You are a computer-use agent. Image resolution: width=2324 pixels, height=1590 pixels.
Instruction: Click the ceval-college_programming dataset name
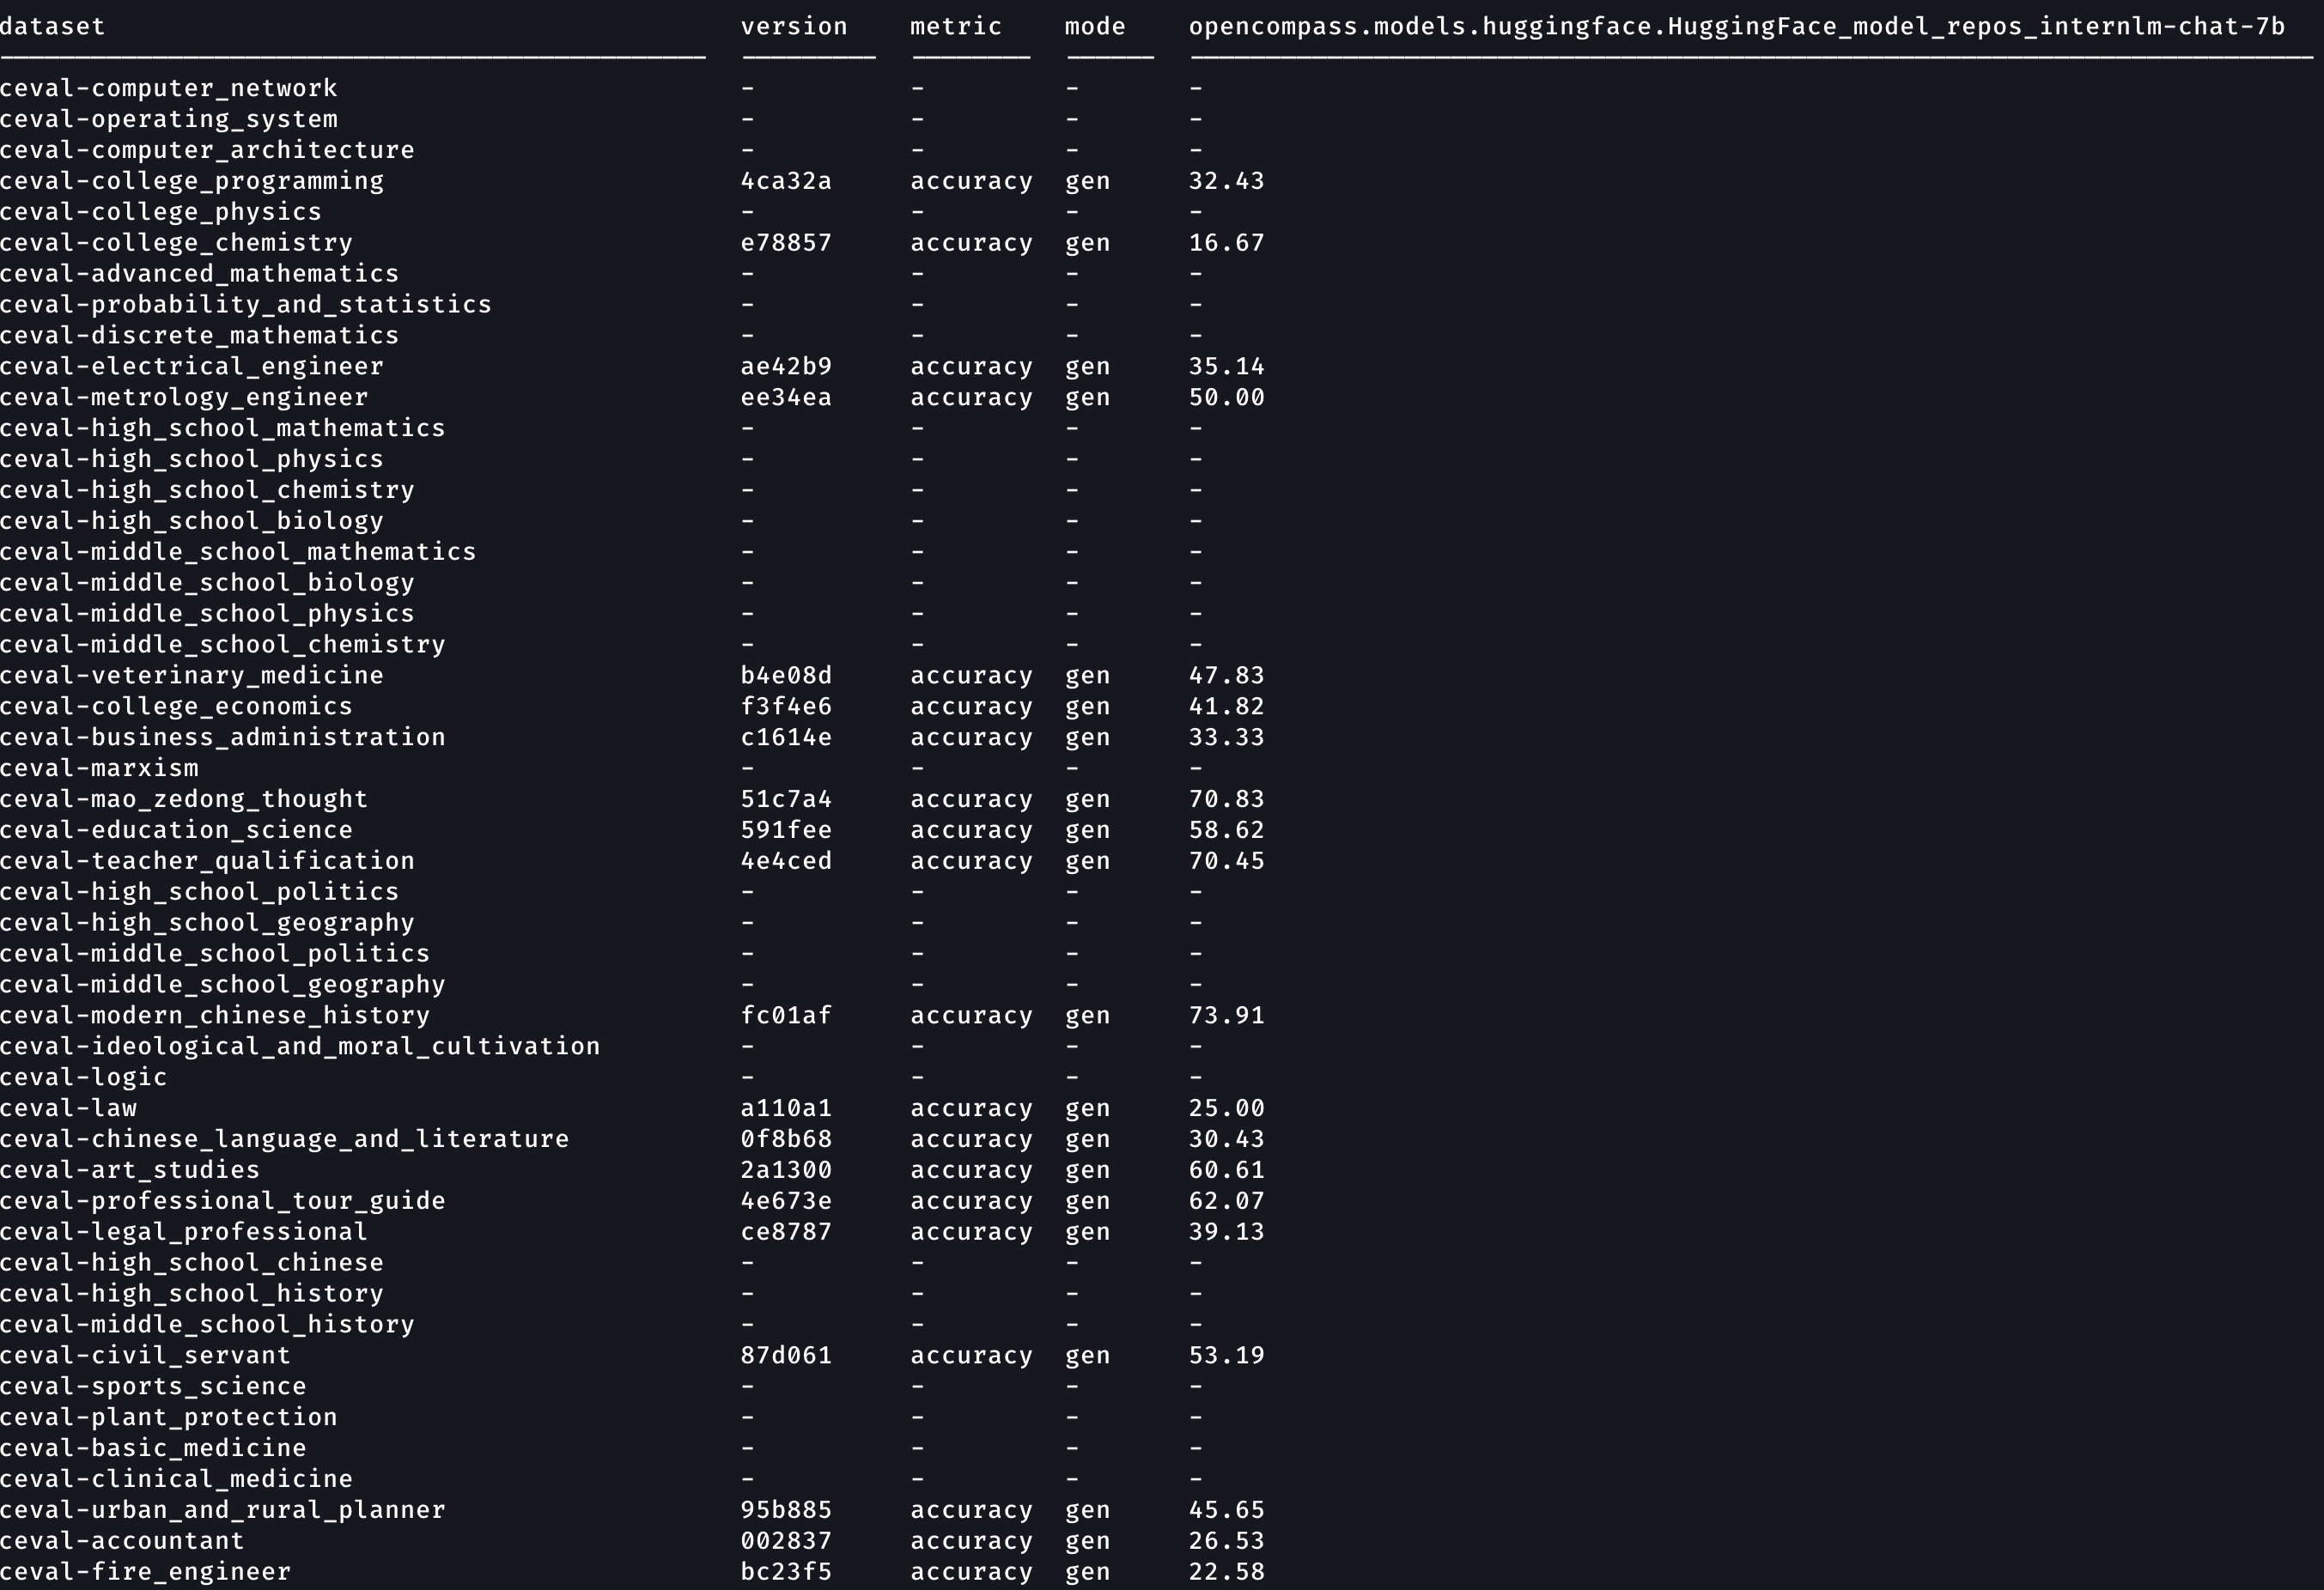[191, 182]
